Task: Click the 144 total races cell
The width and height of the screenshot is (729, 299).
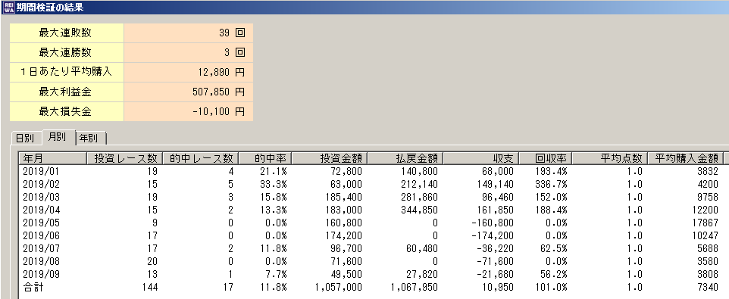Action: (x=150, y=288)
